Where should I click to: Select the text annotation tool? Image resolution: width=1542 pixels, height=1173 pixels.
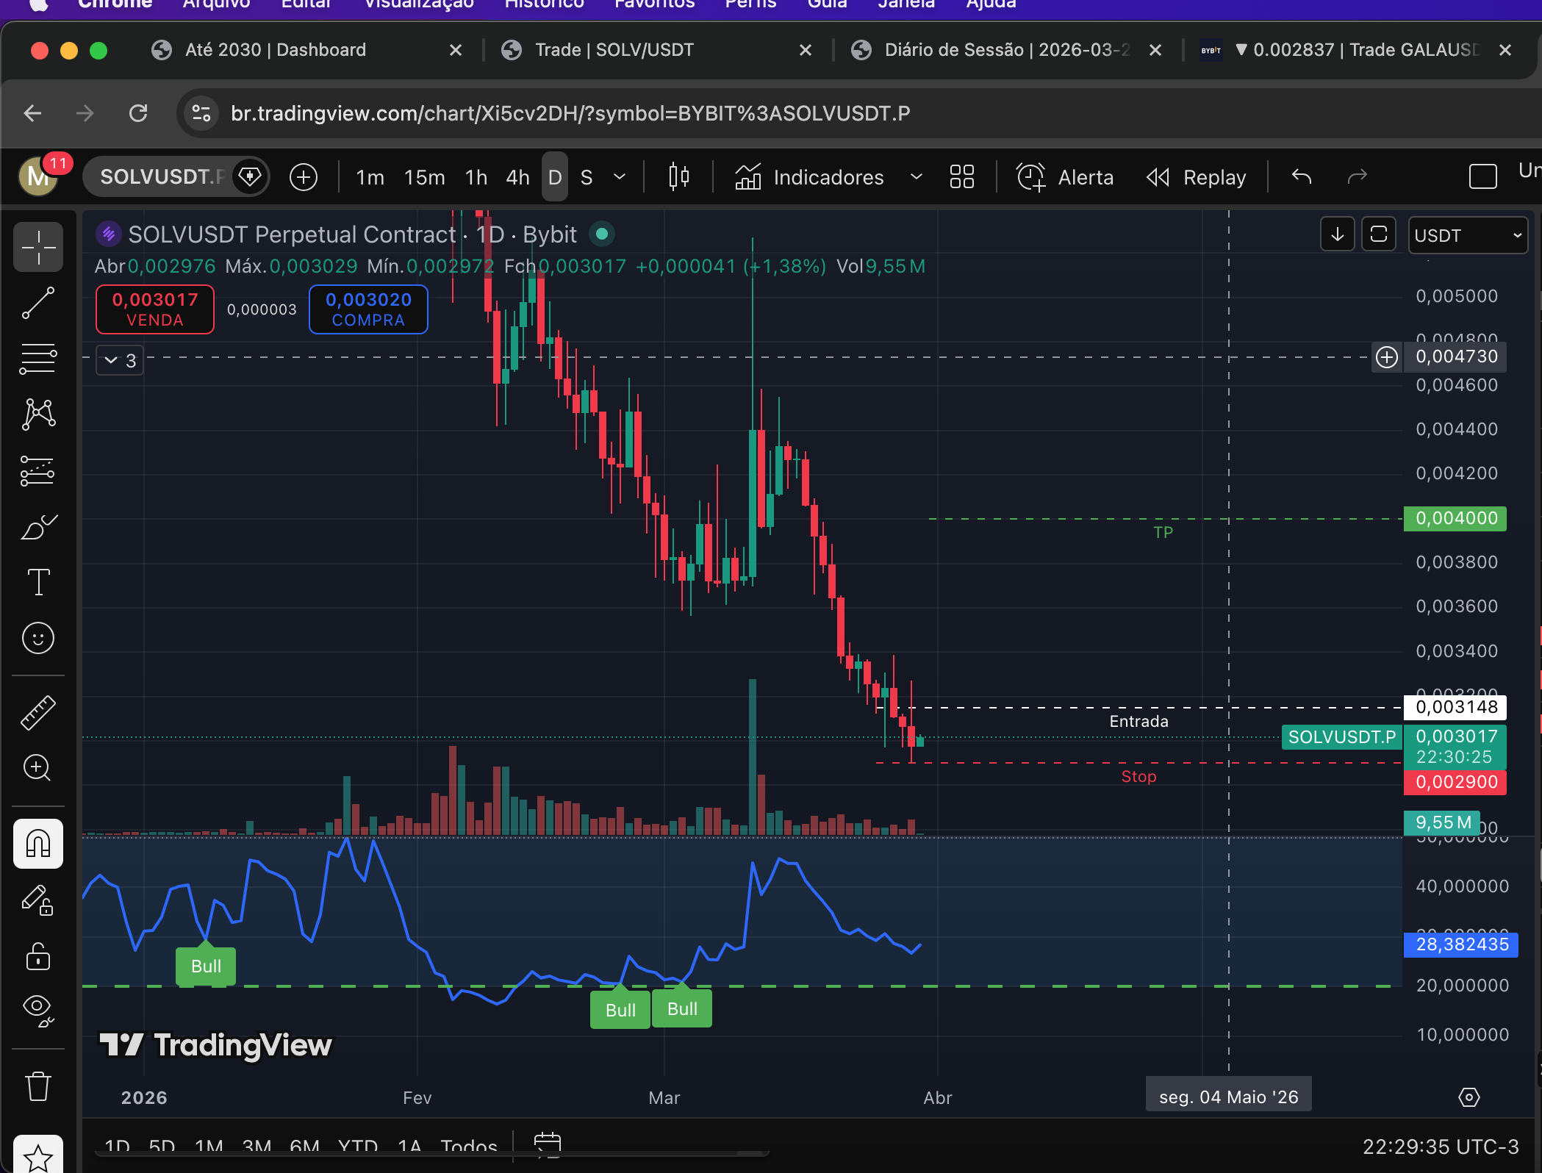click(x=38, y=583)
